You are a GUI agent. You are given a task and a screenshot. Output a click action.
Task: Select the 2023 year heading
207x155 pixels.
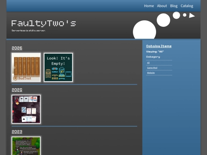(x=17, y=132)
